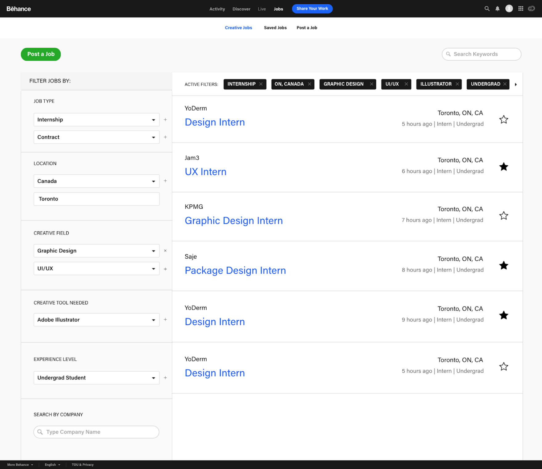Remove the UI/UX active filter
The height and width of the screenshot is (469, 542).
pyautogui.click(x=406, y=84)
